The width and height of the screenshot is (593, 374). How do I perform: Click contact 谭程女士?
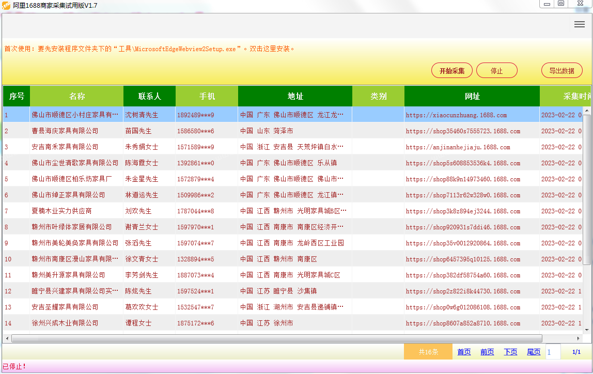point(138,323)
